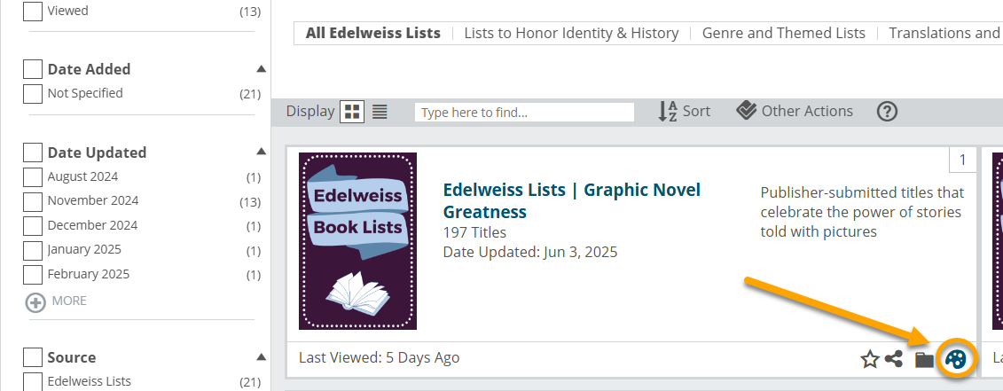
Task: Star the Graphic Novel Greatness list
Action: pos(870,360)
